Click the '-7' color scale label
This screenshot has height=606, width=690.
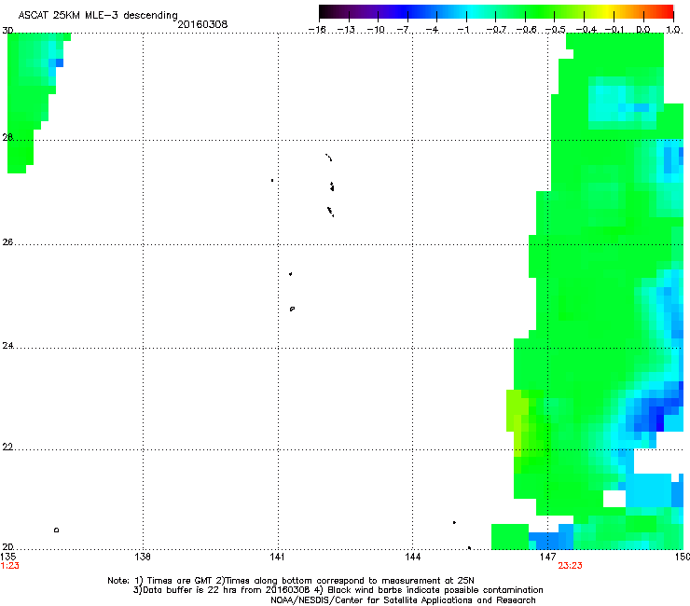[403, 30]
